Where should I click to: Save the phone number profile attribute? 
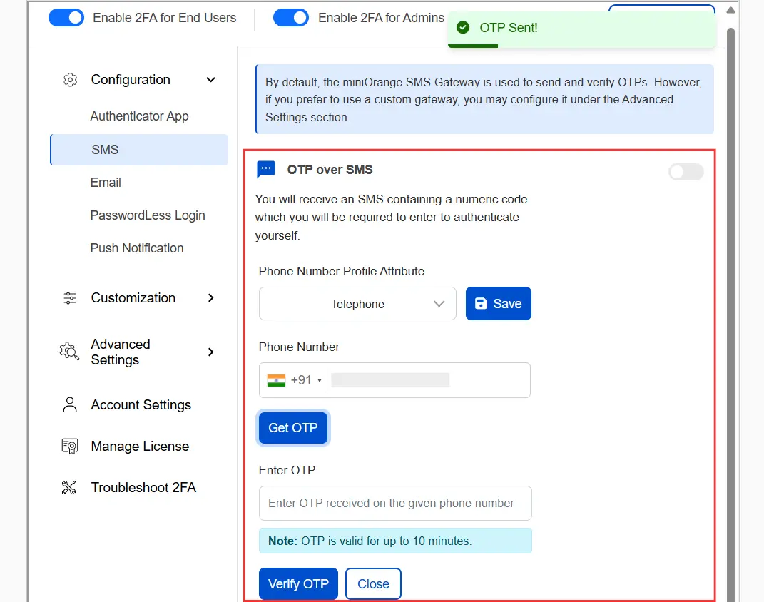tap(499, 303)
